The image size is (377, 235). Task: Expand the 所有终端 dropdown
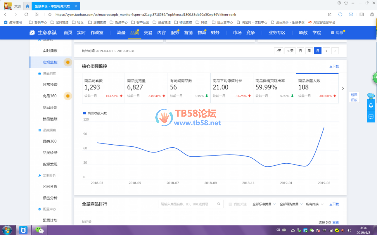(314, 204)
